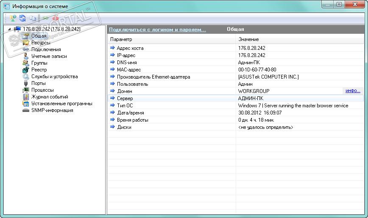
Task: Open the Подключения chain icon
Action: 25,49
